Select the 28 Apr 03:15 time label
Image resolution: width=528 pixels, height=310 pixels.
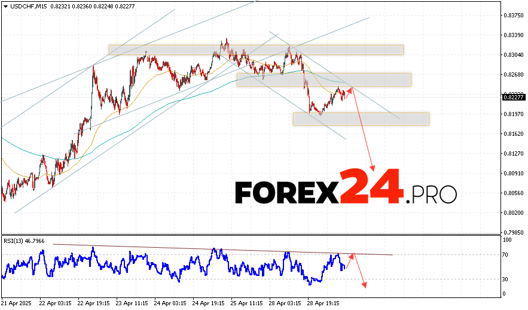click(285, 303)
